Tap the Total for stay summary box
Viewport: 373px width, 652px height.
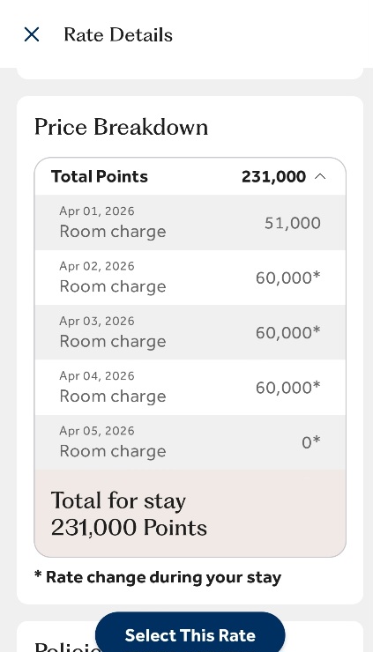(x=190, y=514)
